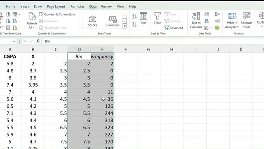
Task: Select the Review tab
Action: 106,7
